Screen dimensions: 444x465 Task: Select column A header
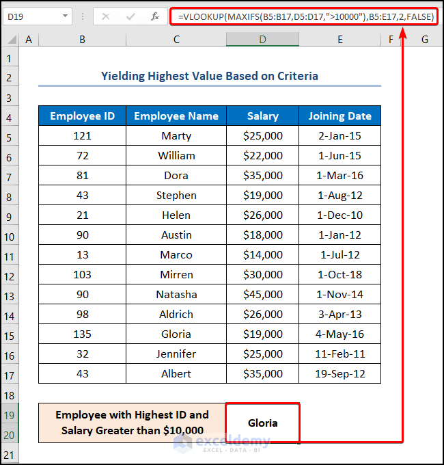[29, 40]
